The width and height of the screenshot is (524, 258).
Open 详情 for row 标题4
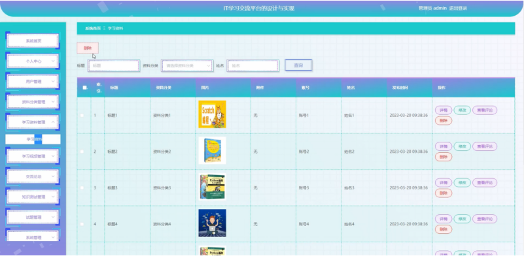[444, 219]
